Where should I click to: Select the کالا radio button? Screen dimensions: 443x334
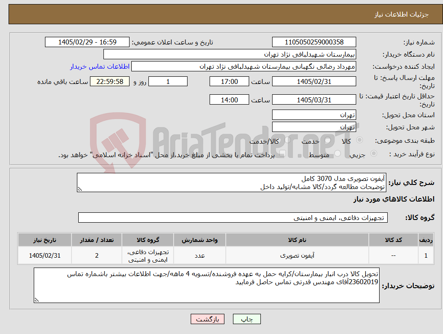click(x=360, y=140)
